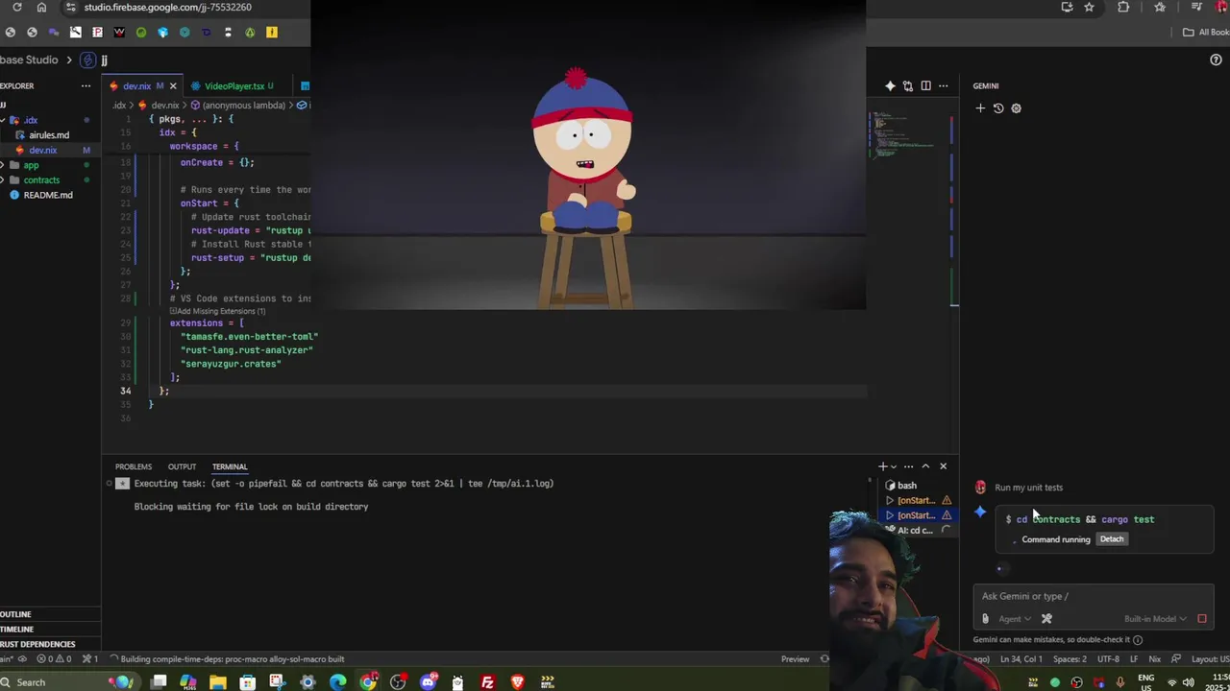The height and width of the screenshot is (691, 1230).
Task: Add a new terminal with plus icon
Action: tap(882, 466)
